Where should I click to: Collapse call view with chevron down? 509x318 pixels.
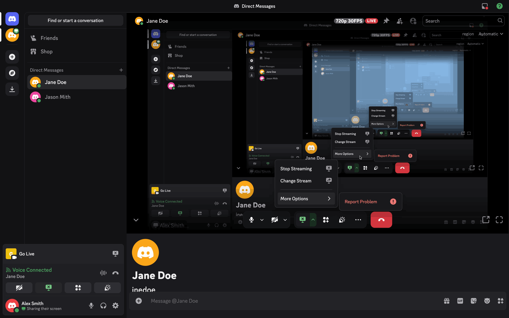136,220
